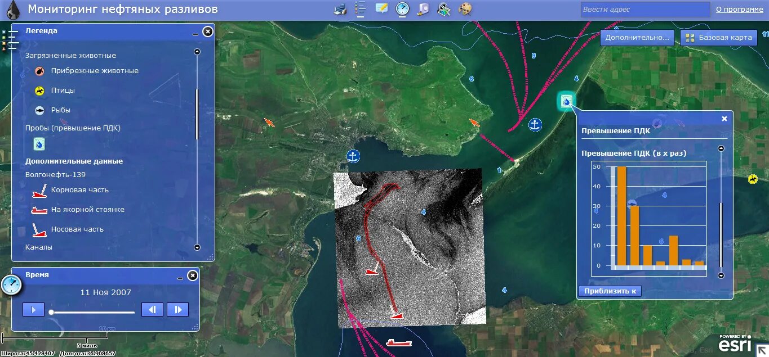
Task: Click the Превышение ПДК (в х раз) title
Action: (x=634, y=153)
